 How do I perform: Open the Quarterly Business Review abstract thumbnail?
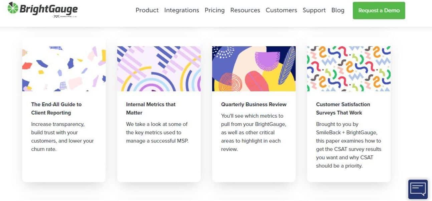254,69
